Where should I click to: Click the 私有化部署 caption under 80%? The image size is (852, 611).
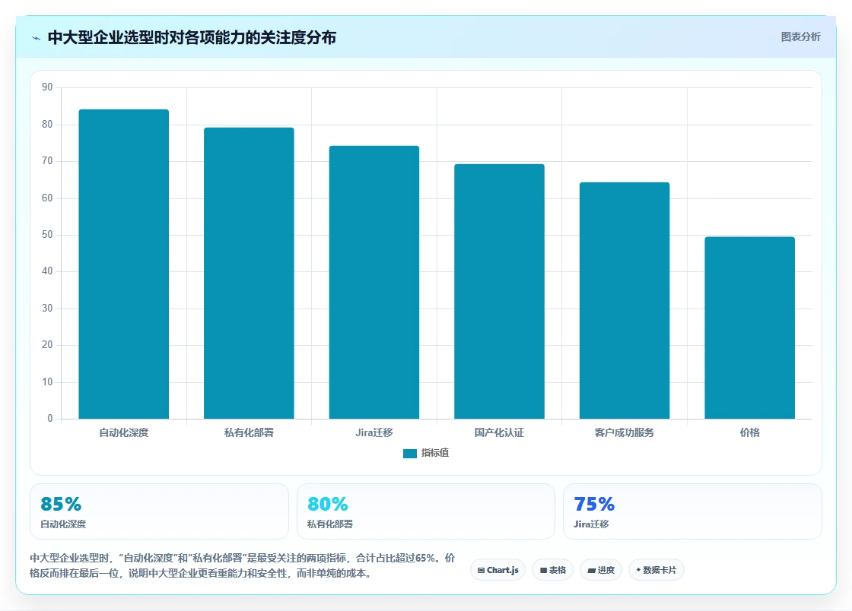(330, 524)
